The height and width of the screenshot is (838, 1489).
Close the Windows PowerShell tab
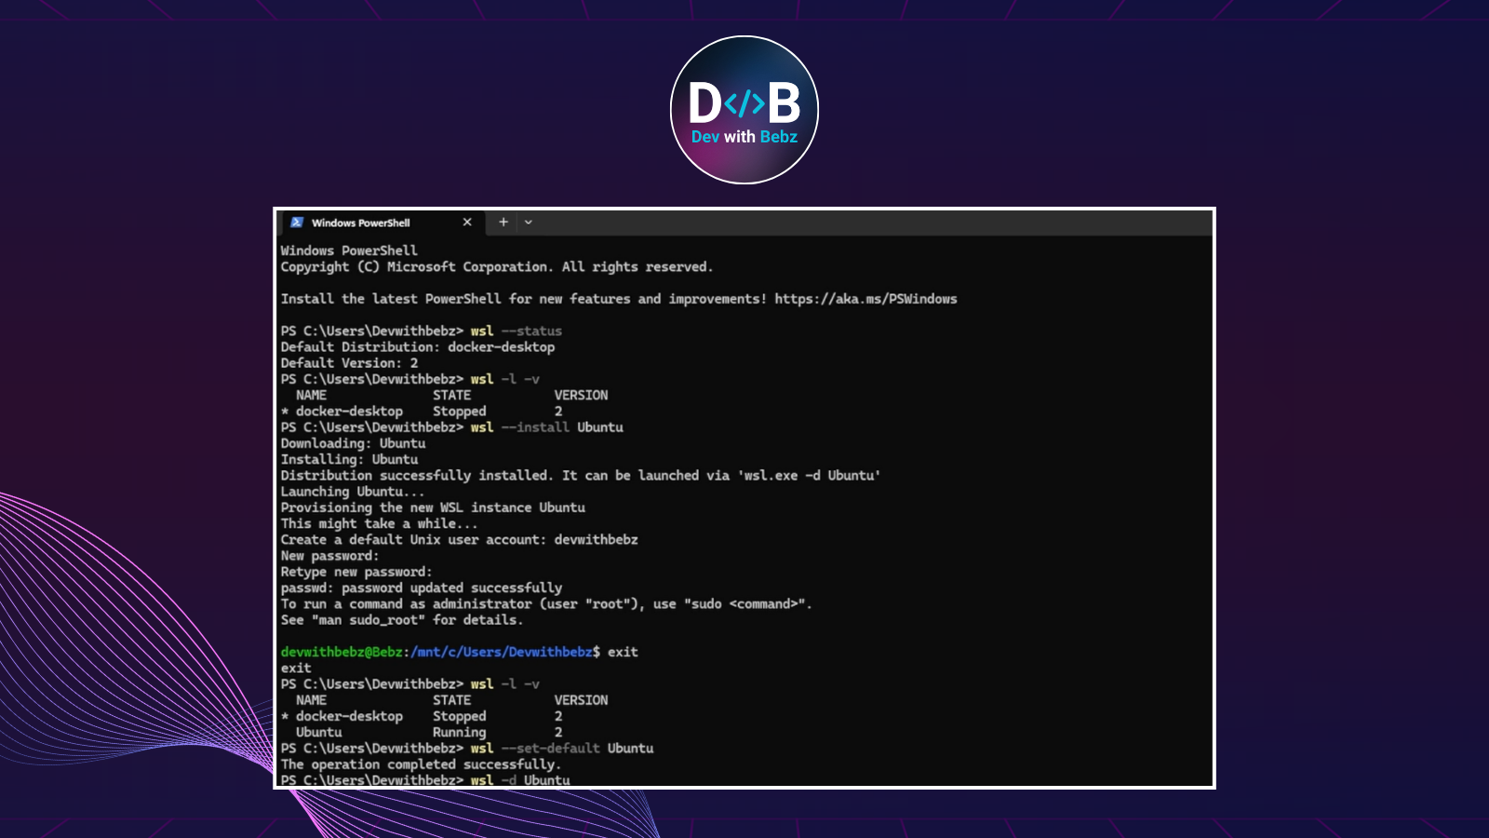point(467,223)
